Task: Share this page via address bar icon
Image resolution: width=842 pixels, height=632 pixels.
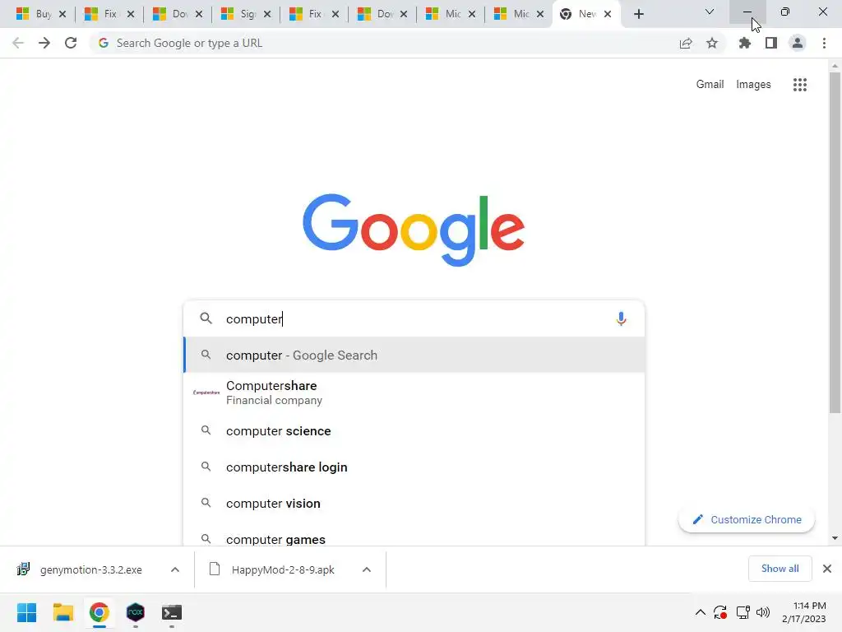Action: coord(686,43)
